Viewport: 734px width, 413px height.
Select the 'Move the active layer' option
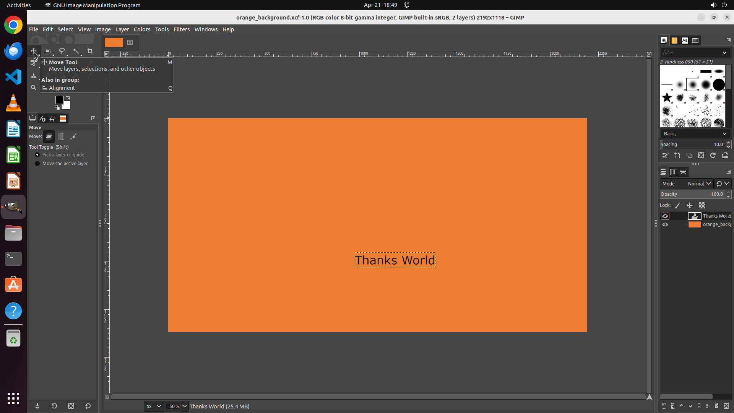[x=37, y=163]
